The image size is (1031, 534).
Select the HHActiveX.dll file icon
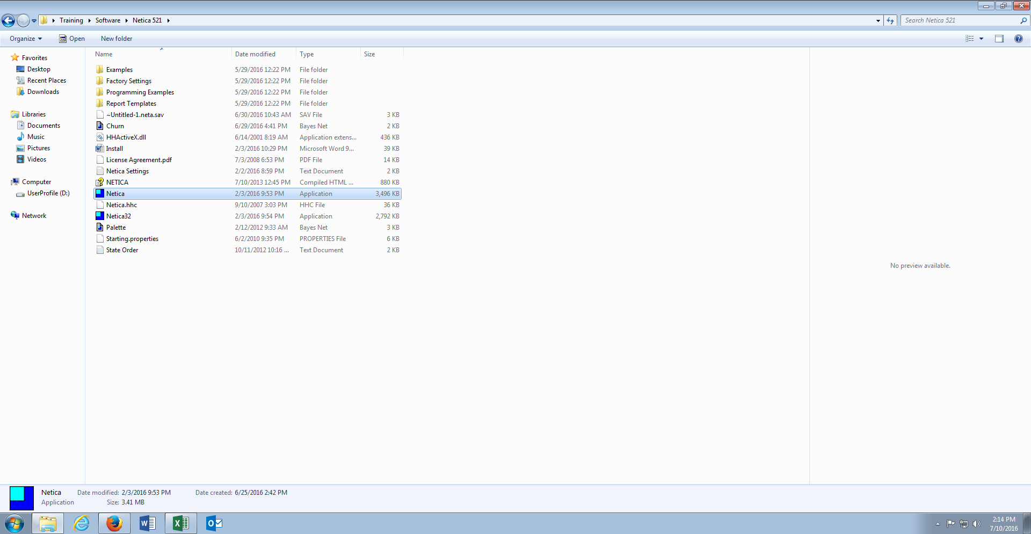click(100, 137)
